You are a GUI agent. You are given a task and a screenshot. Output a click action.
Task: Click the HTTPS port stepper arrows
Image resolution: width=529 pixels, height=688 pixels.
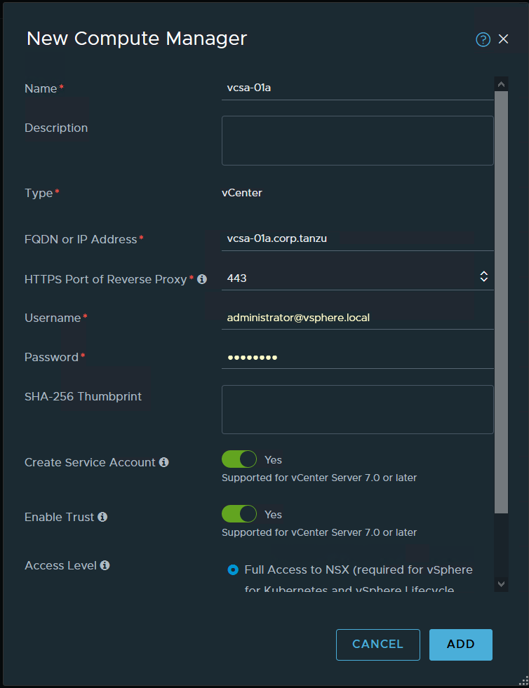tap(484, 276)
